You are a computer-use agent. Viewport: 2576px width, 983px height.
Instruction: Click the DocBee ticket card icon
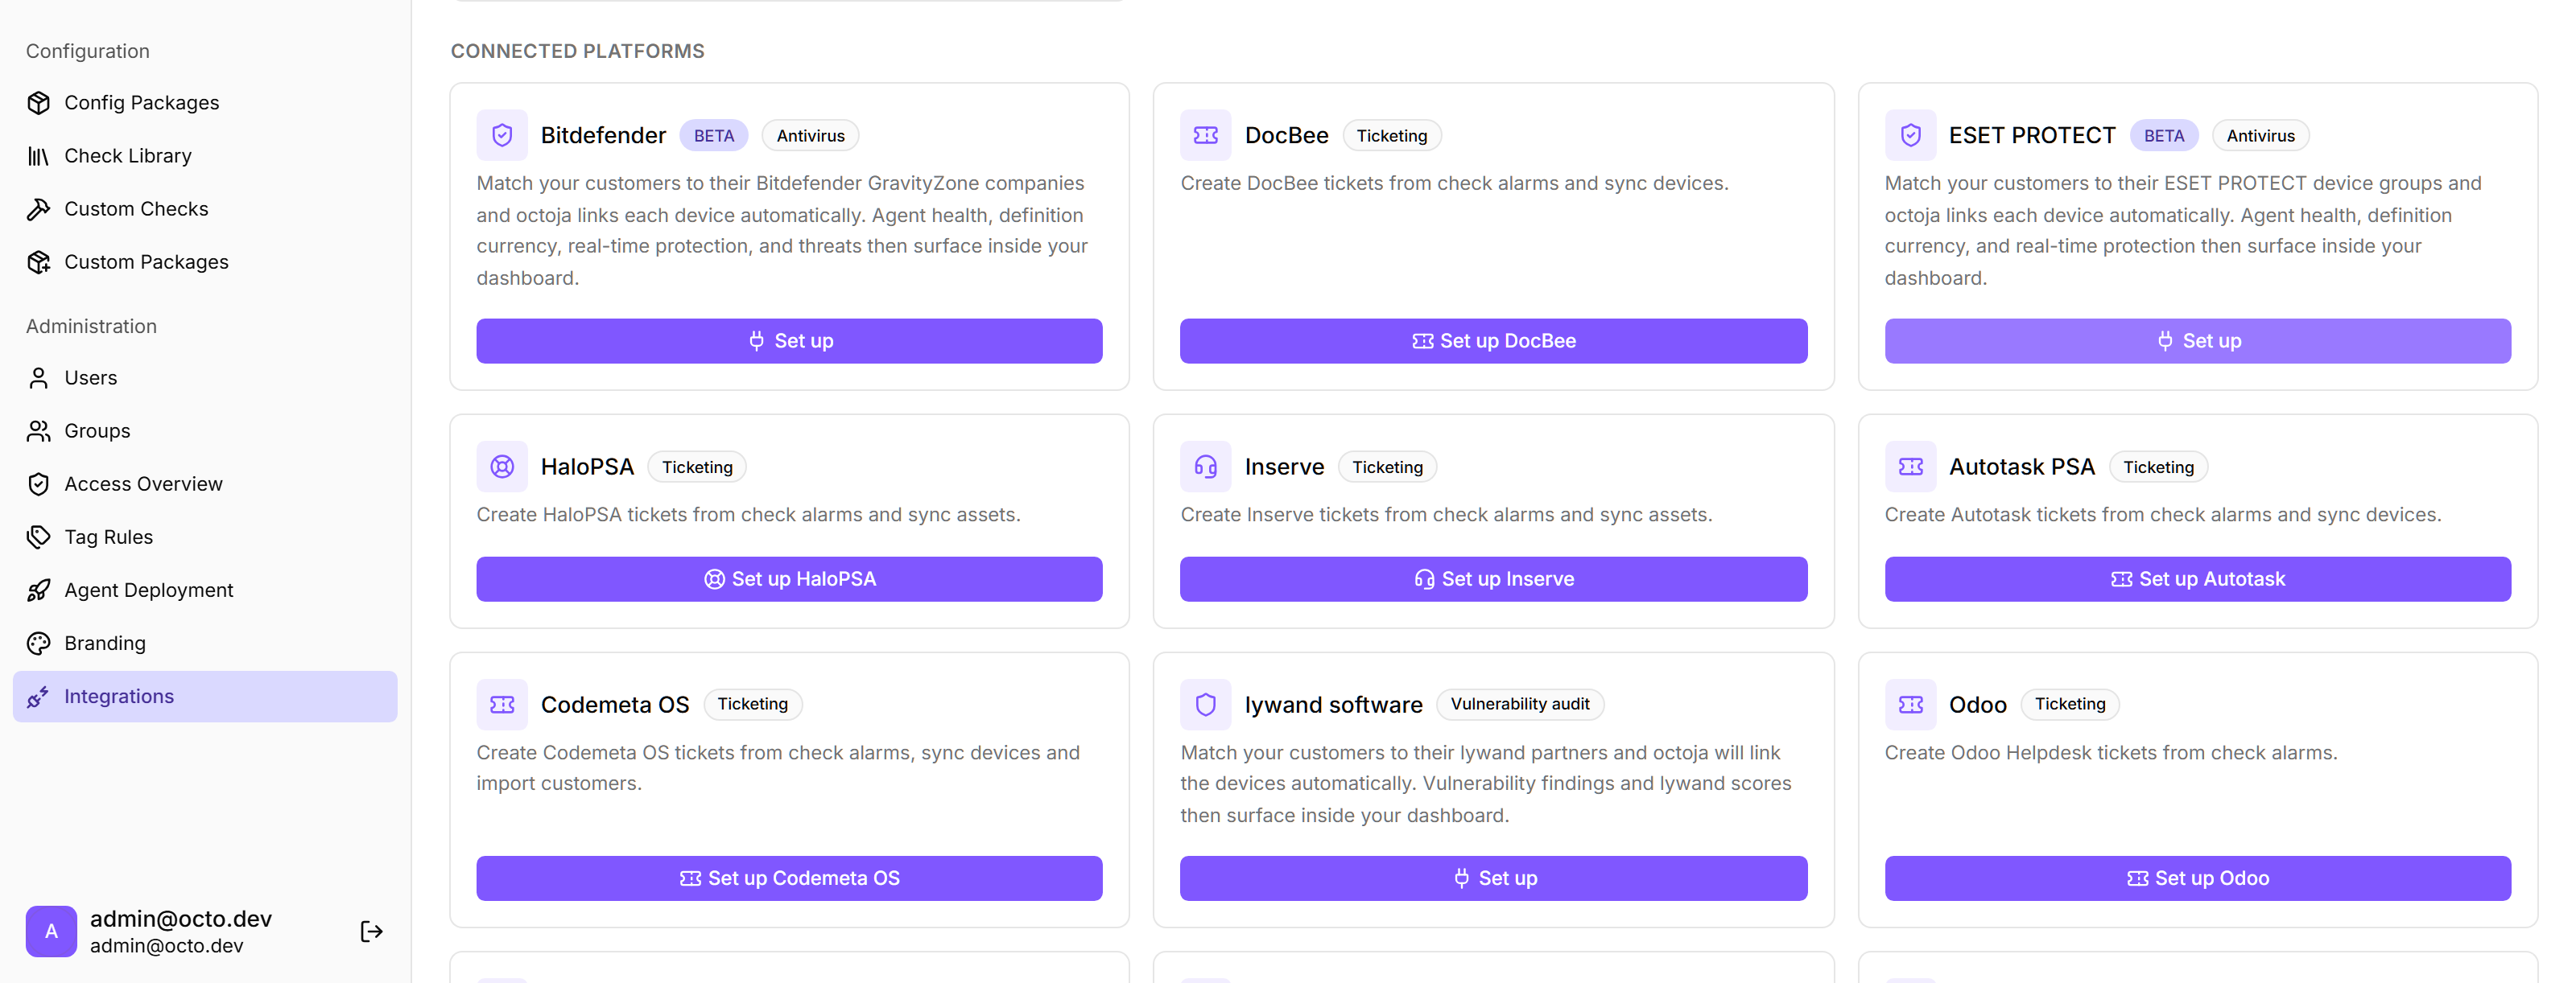tap(1206, 135)
